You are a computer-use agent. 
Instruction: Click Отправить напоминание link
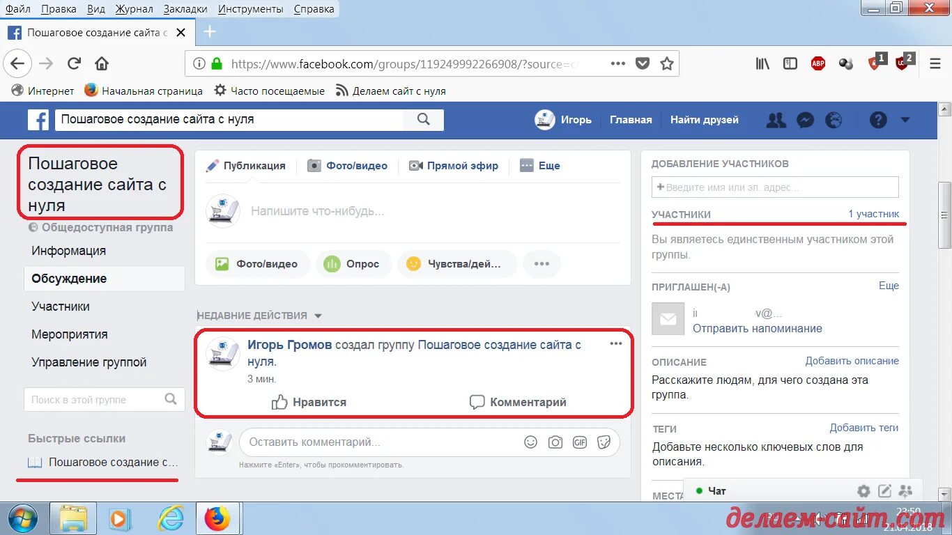(758, 328)
